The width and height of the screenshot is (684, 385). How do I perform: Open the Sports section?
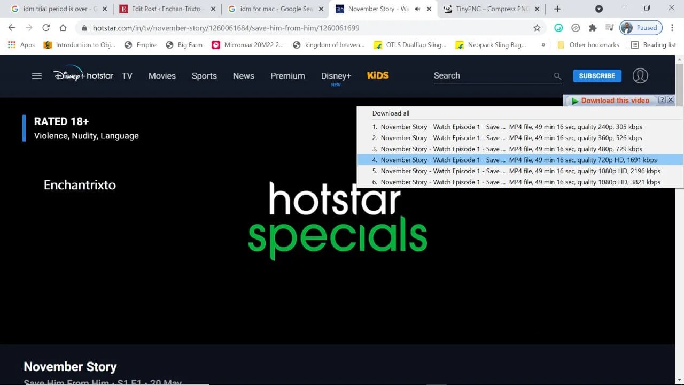point(204,76)
